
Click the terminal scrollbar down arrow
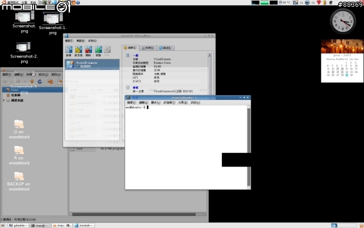pos(249,188)
